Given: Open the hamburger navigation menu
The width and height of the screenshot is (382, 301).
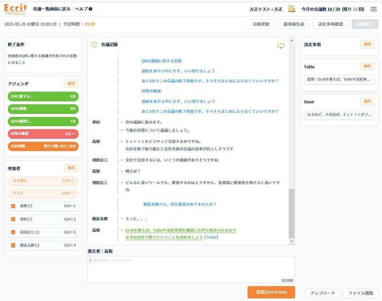Looking at the screenshot, I should point(373,8).
